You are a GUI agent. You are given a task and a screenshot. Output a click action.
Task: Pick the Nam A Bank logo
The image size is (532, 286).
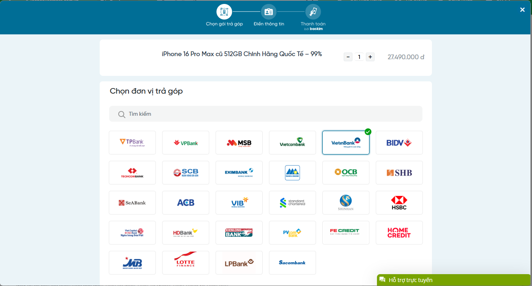(x=292, y=173)
